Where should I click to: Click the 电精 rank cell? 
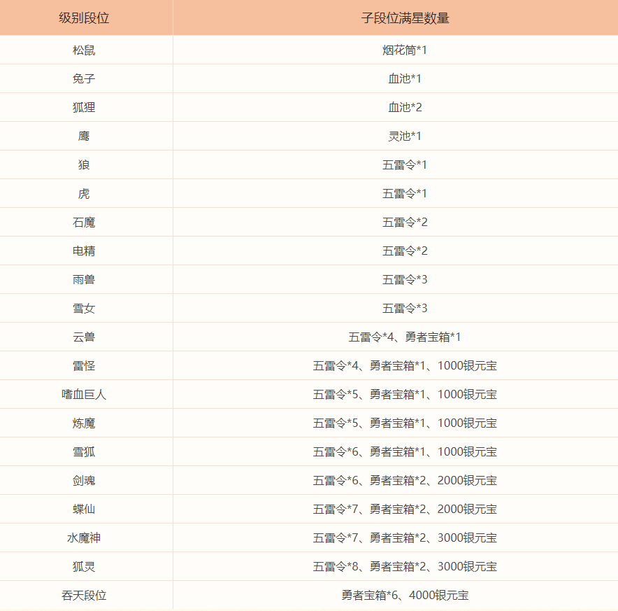tap(84, 251)
